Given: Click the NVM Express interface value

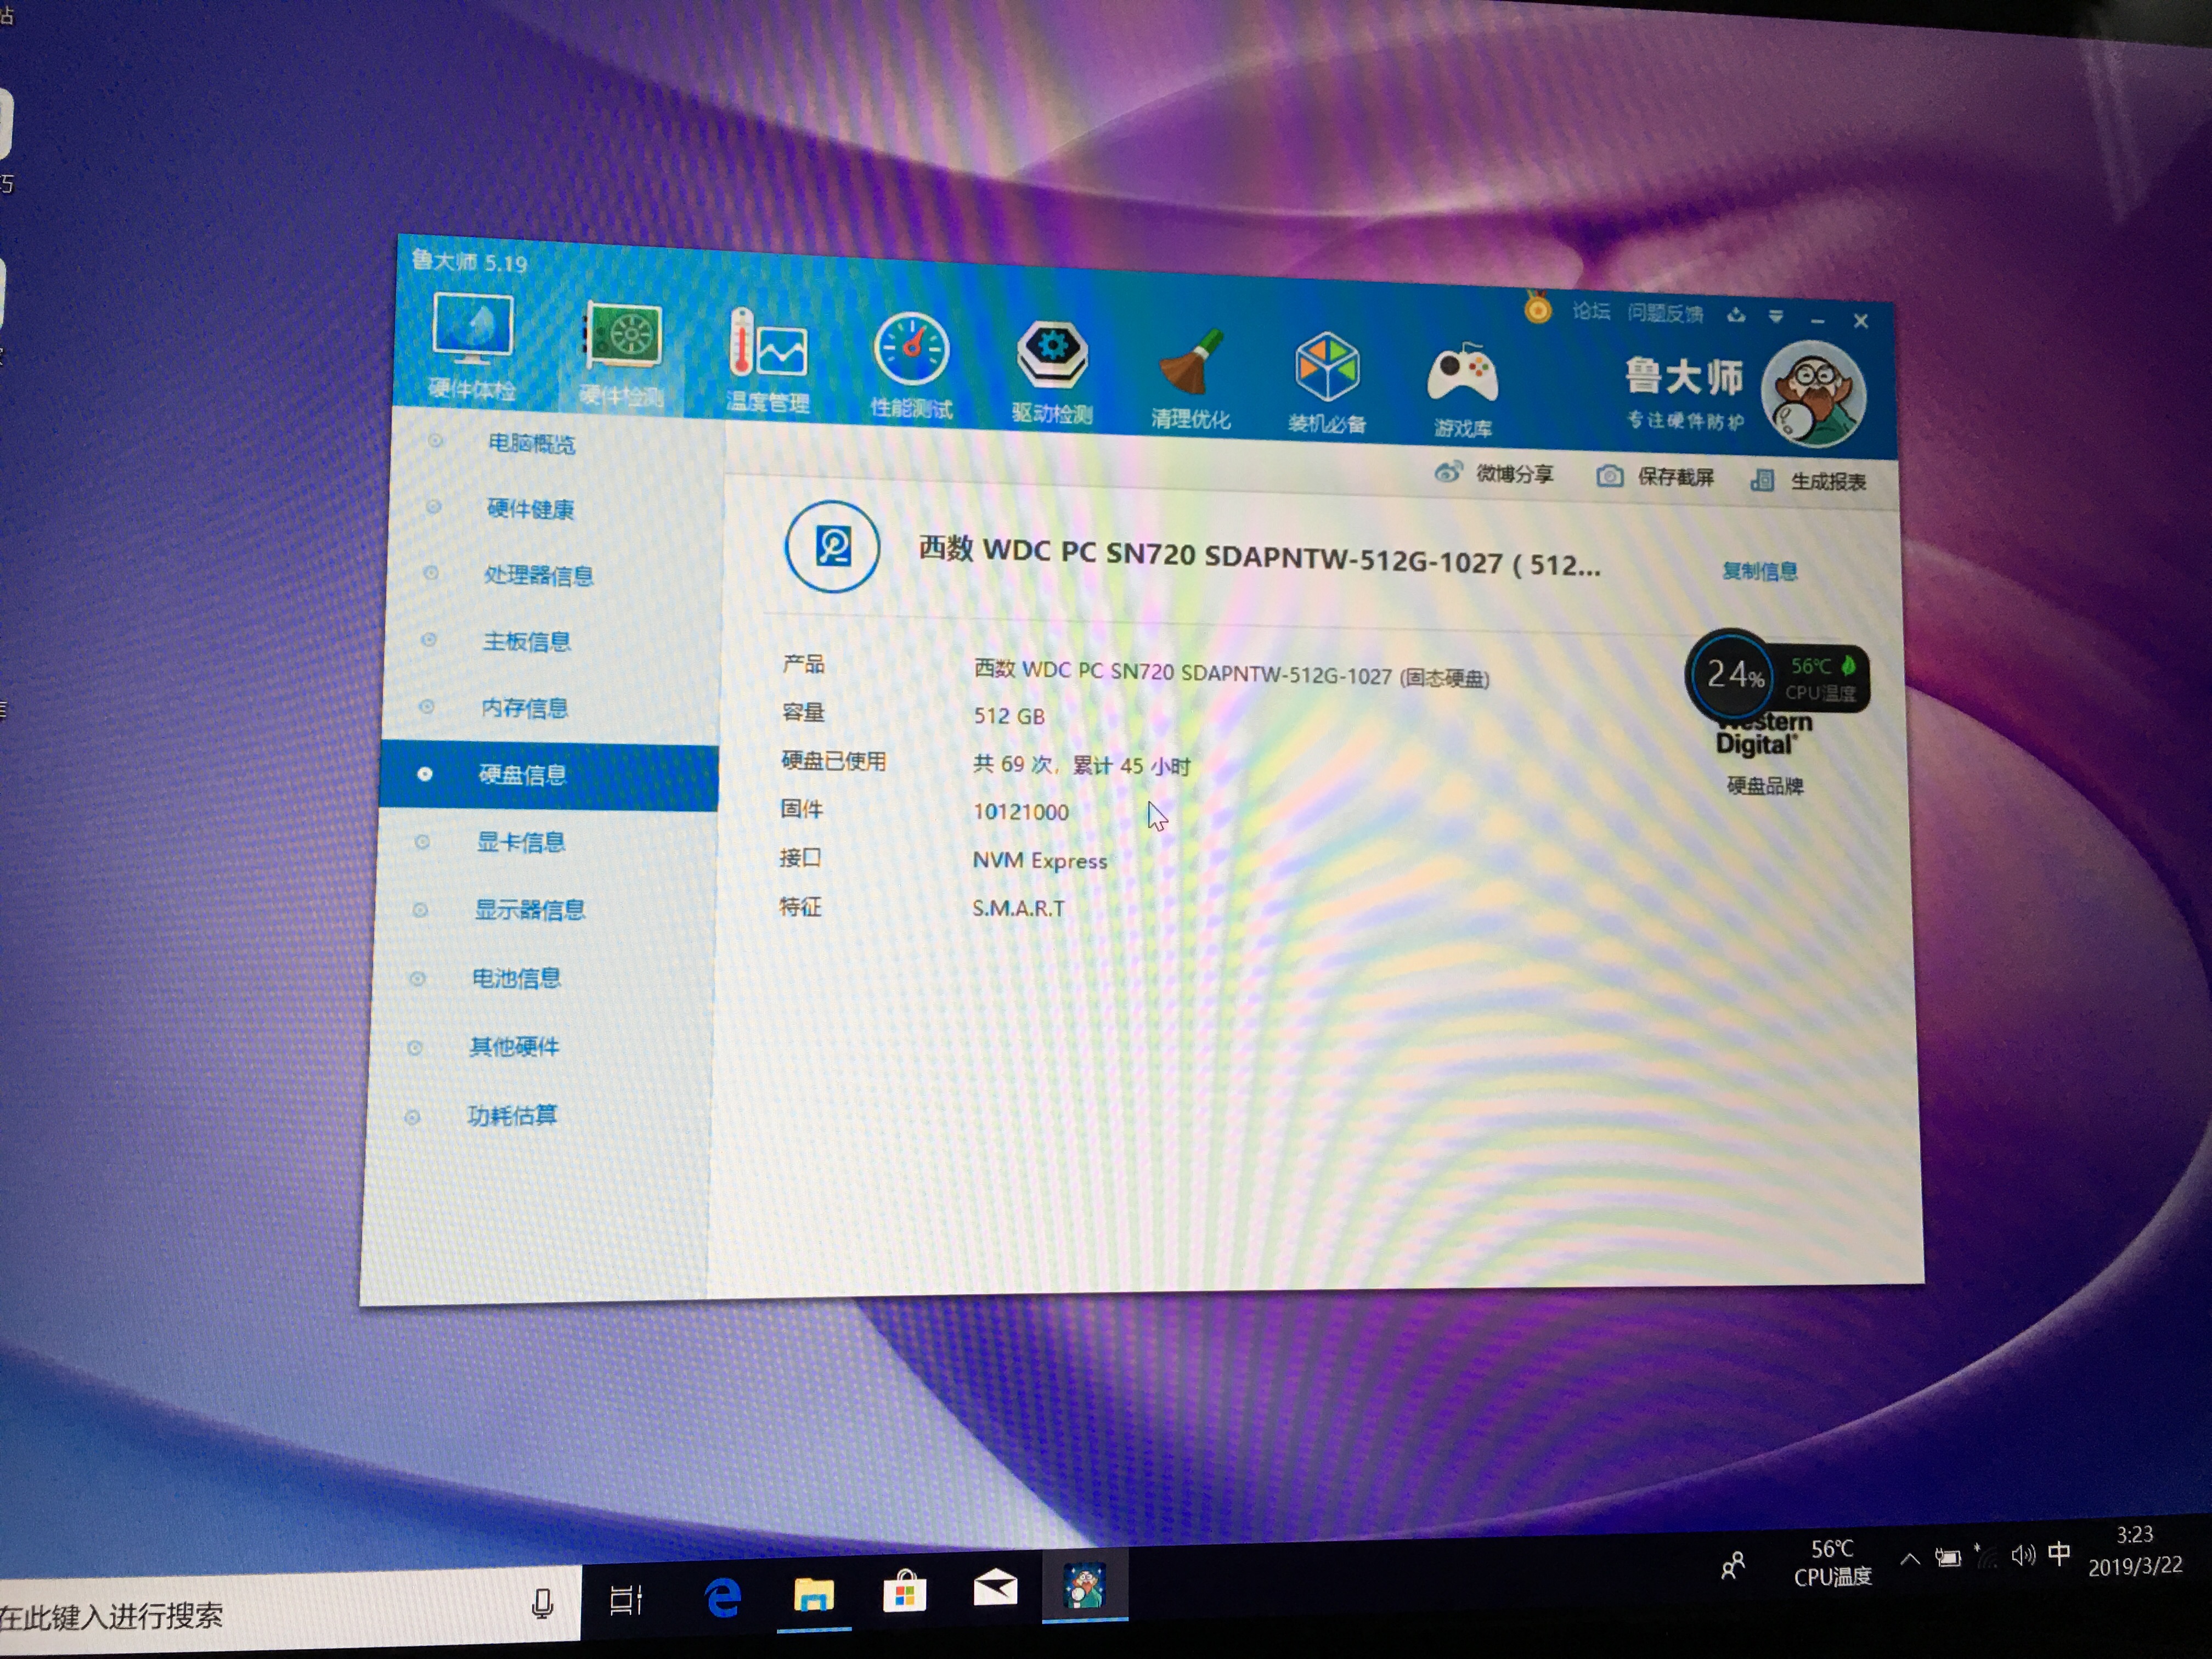Looking at the screenshot, I should [x=1040, y=860].
